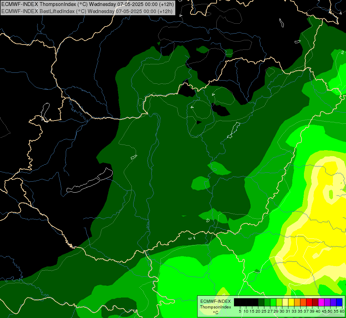The height and width of the screenshot is (318, 346).
Task: Click legend scale value 29
Action: 276,311
